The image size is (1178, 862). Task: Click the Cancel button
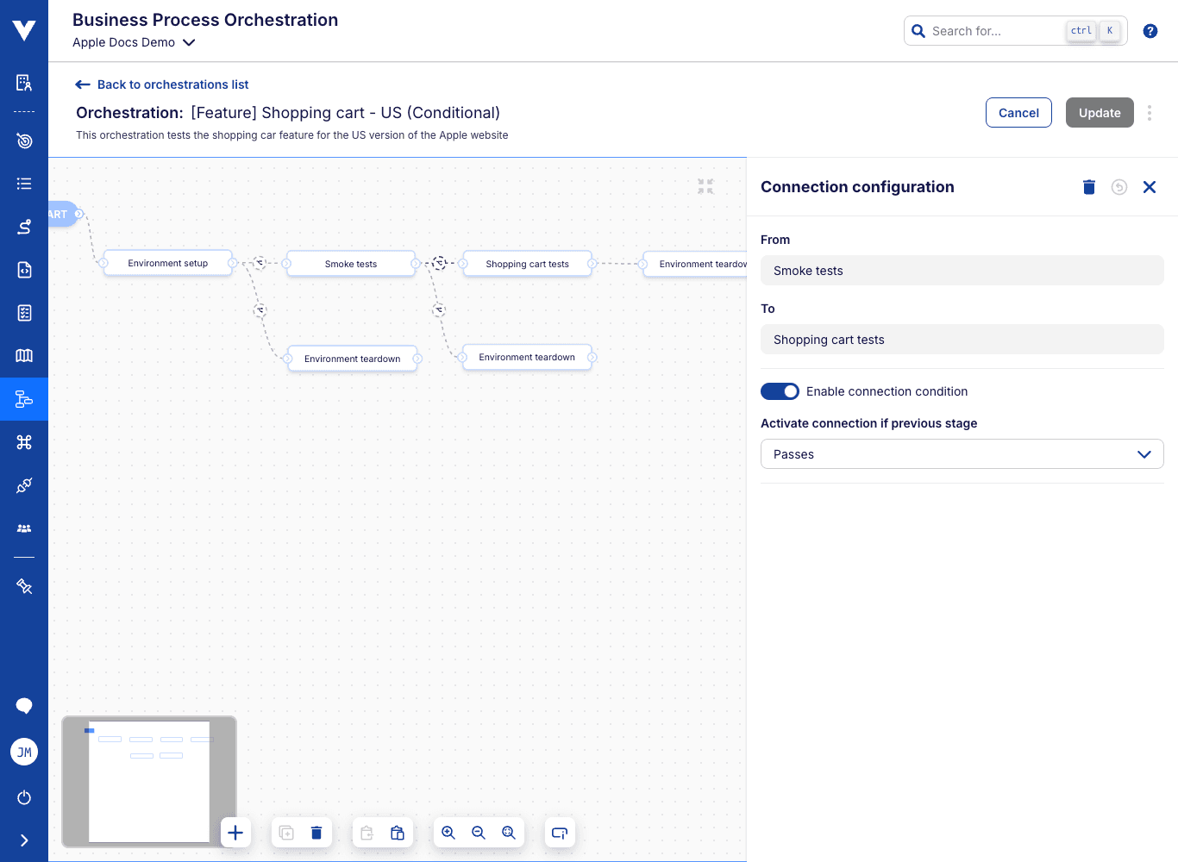click(1018, 113)
